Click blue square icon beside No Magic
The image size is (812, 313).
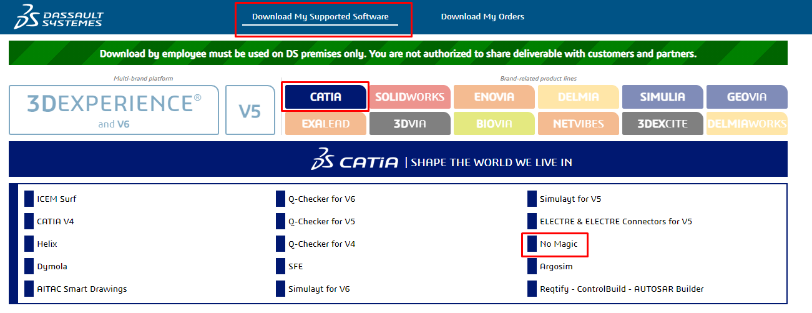click(532, 244)
